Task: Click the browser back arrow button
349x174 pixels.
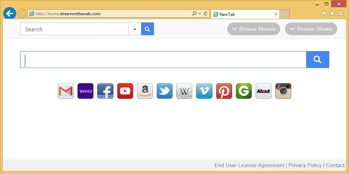Action: (x=10, y=13)
